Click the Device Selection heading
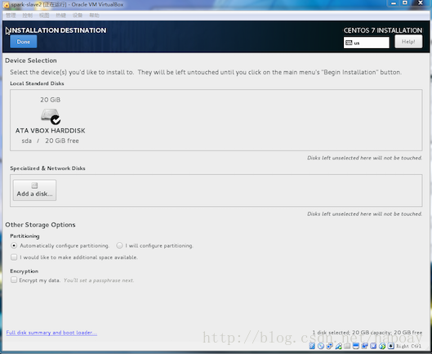Viewport: 432px width, 354px height. tap(31, 60)
